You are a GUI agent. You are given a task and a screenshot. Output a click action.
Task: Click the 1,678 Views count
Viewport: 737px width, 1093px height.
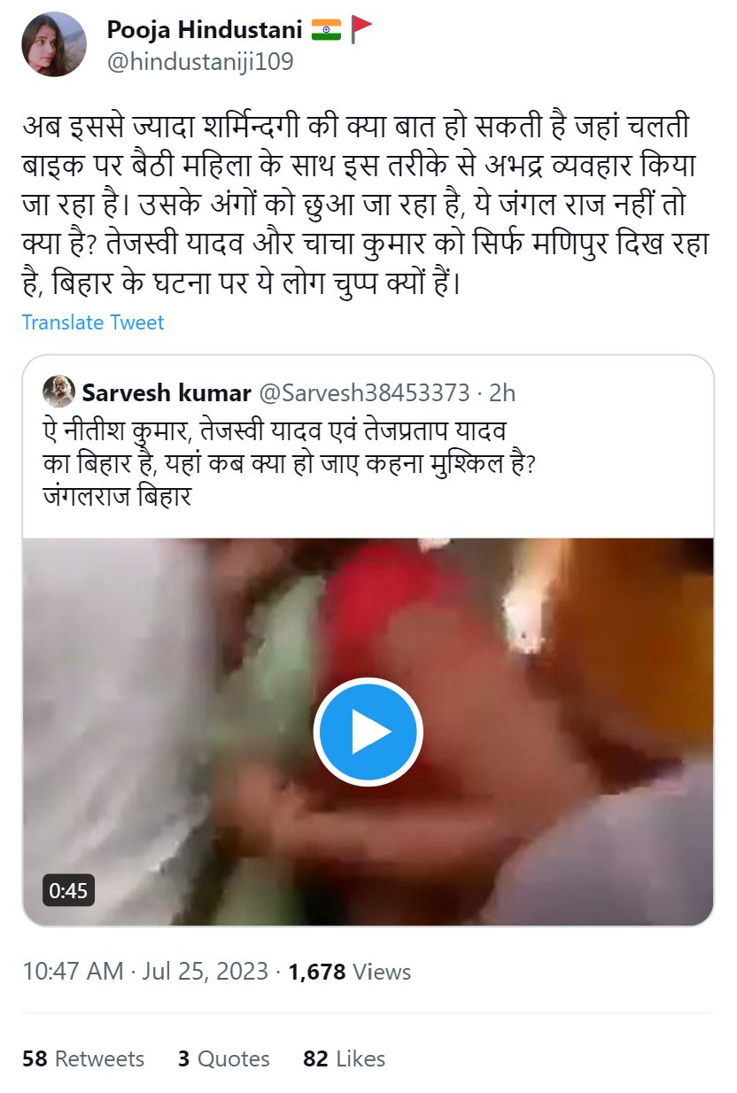point(350,971)
